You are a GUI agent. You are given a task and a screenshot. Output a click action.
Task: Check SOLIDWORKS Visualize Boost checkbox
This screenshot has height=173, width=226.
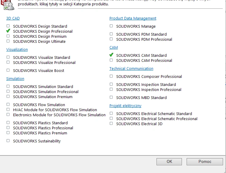tap(8, 70)
